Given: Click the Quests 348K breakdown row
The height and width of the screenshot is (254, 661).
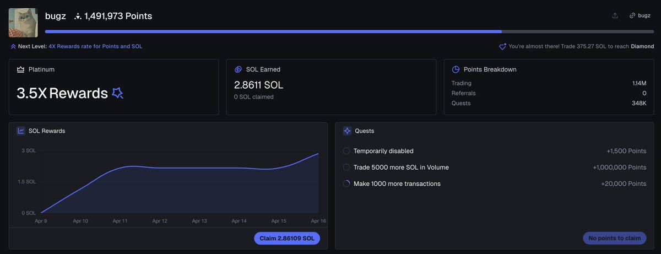Looking at the screenshot, I should point(549,103).
